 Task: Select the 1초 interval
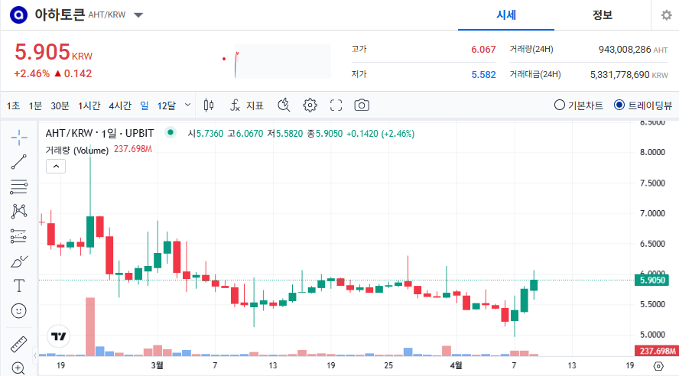pos(13,105)
